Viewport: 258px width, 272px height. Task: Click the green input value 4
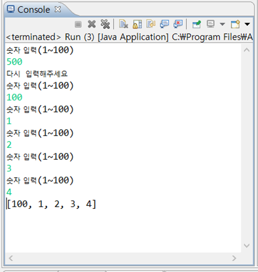[x=9, y=192]
